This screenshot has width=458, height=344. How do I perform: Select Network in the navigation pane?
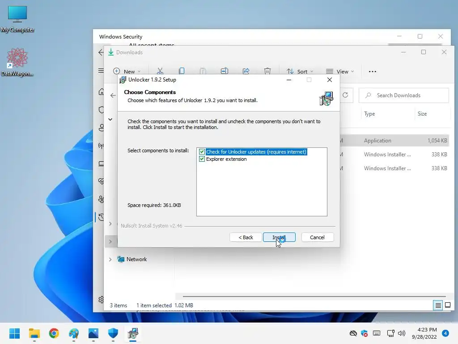click(136, 259)
